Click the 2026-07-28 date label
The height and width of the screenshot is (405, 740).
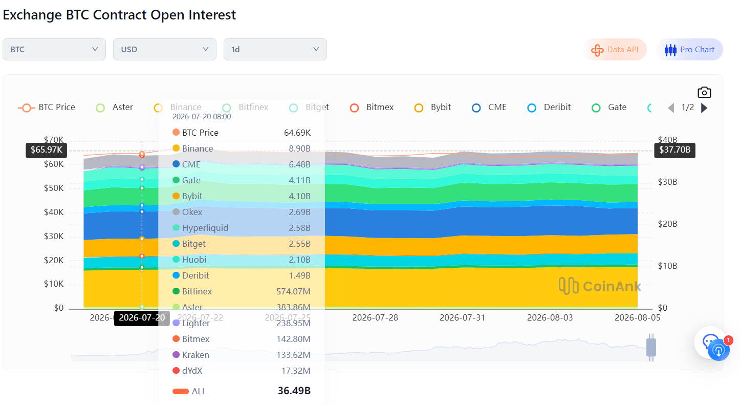pos(375,318)
